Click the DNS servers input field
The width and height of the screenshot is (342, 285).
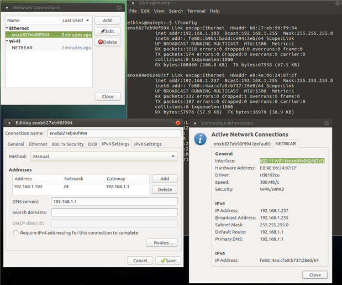tap(114, 202)
